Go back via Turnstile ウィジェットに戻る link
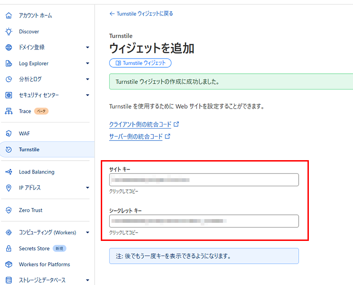The height and width of the screenshot is (285, 353). click(x=145, y=14)
